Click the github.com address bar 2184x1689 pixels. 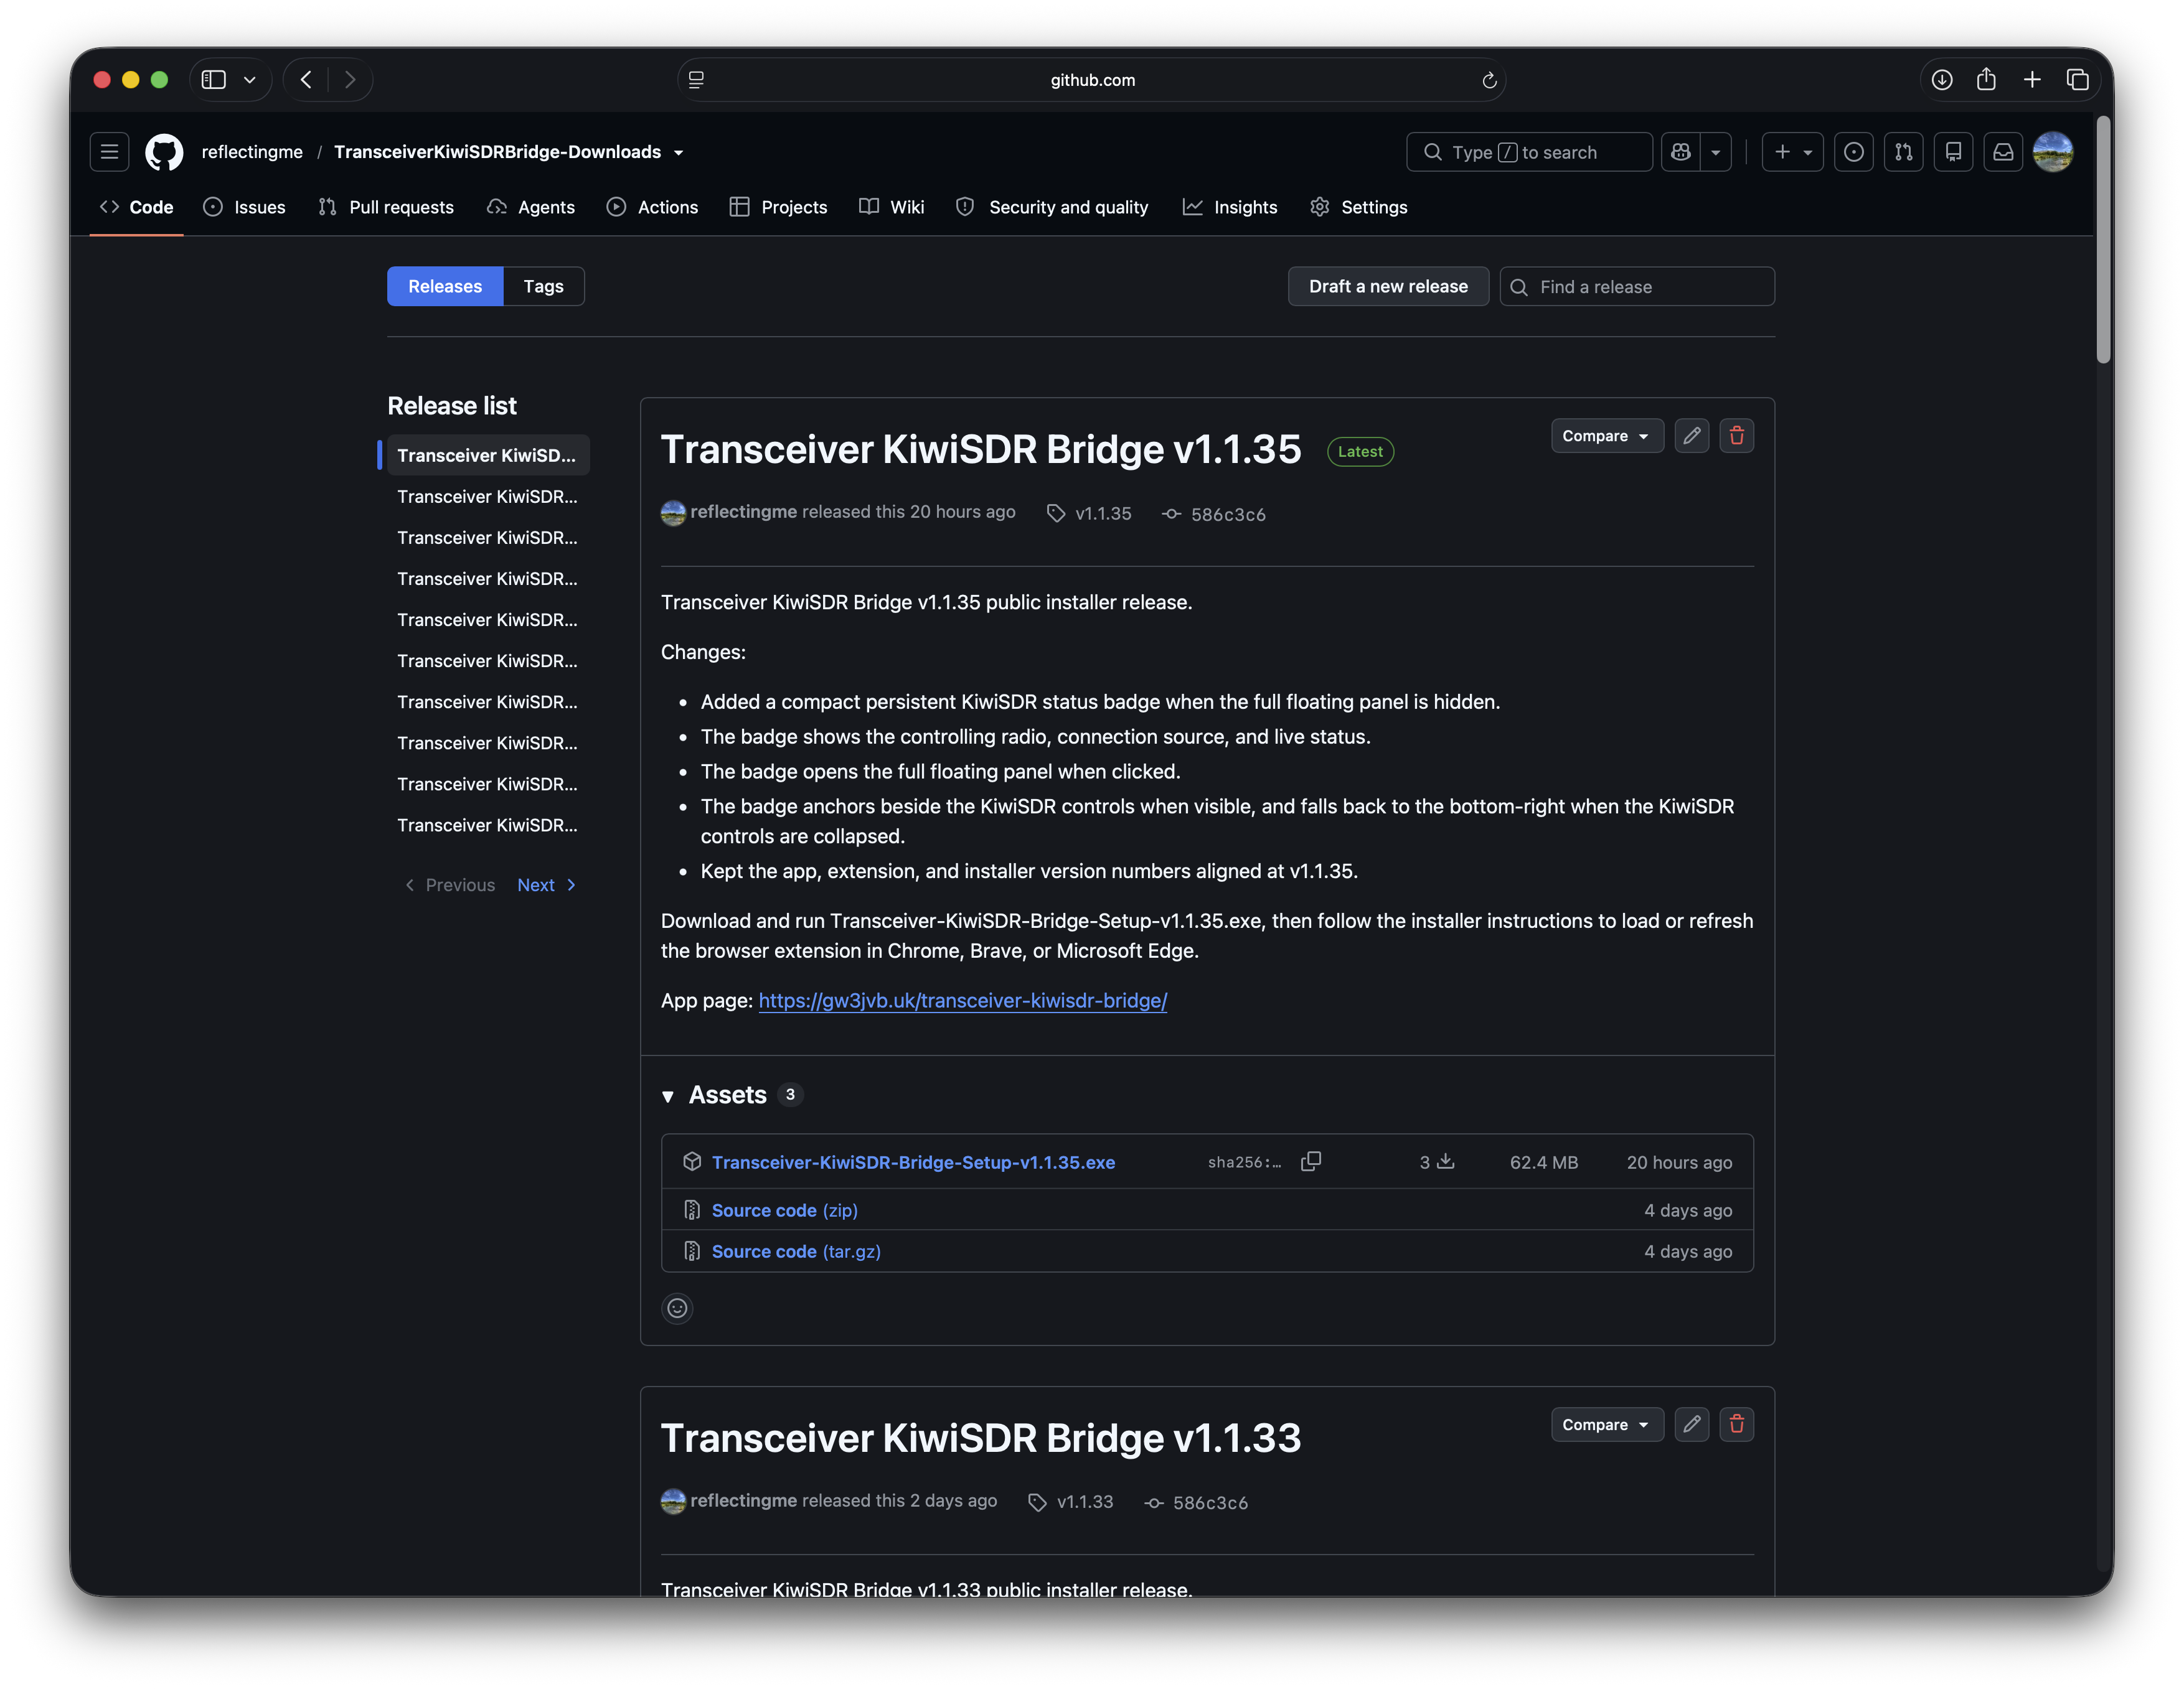[1092, 80]
